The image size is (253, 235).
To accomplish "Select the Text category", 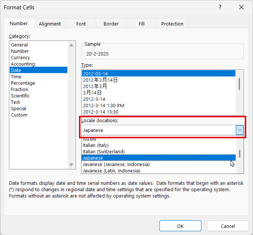I will pos(39,102).
